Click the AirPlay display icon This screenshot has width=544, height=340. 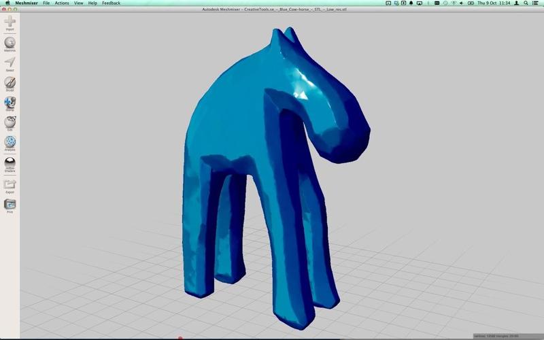tap(419, 3)
